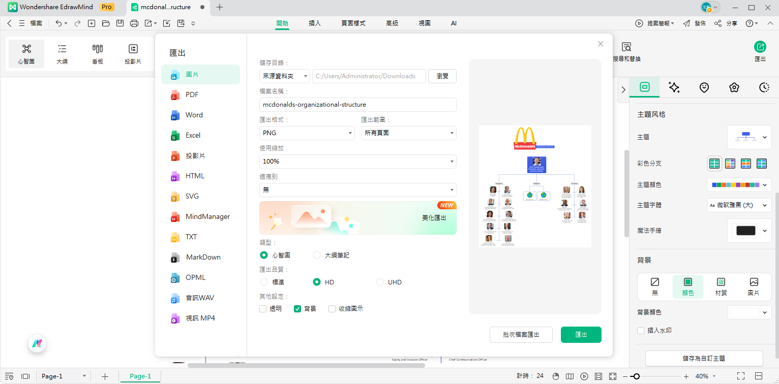Viewport: 779px width, 384px height.
Task: Open the export range (所有頁面) dropdown
Action: 408,133
